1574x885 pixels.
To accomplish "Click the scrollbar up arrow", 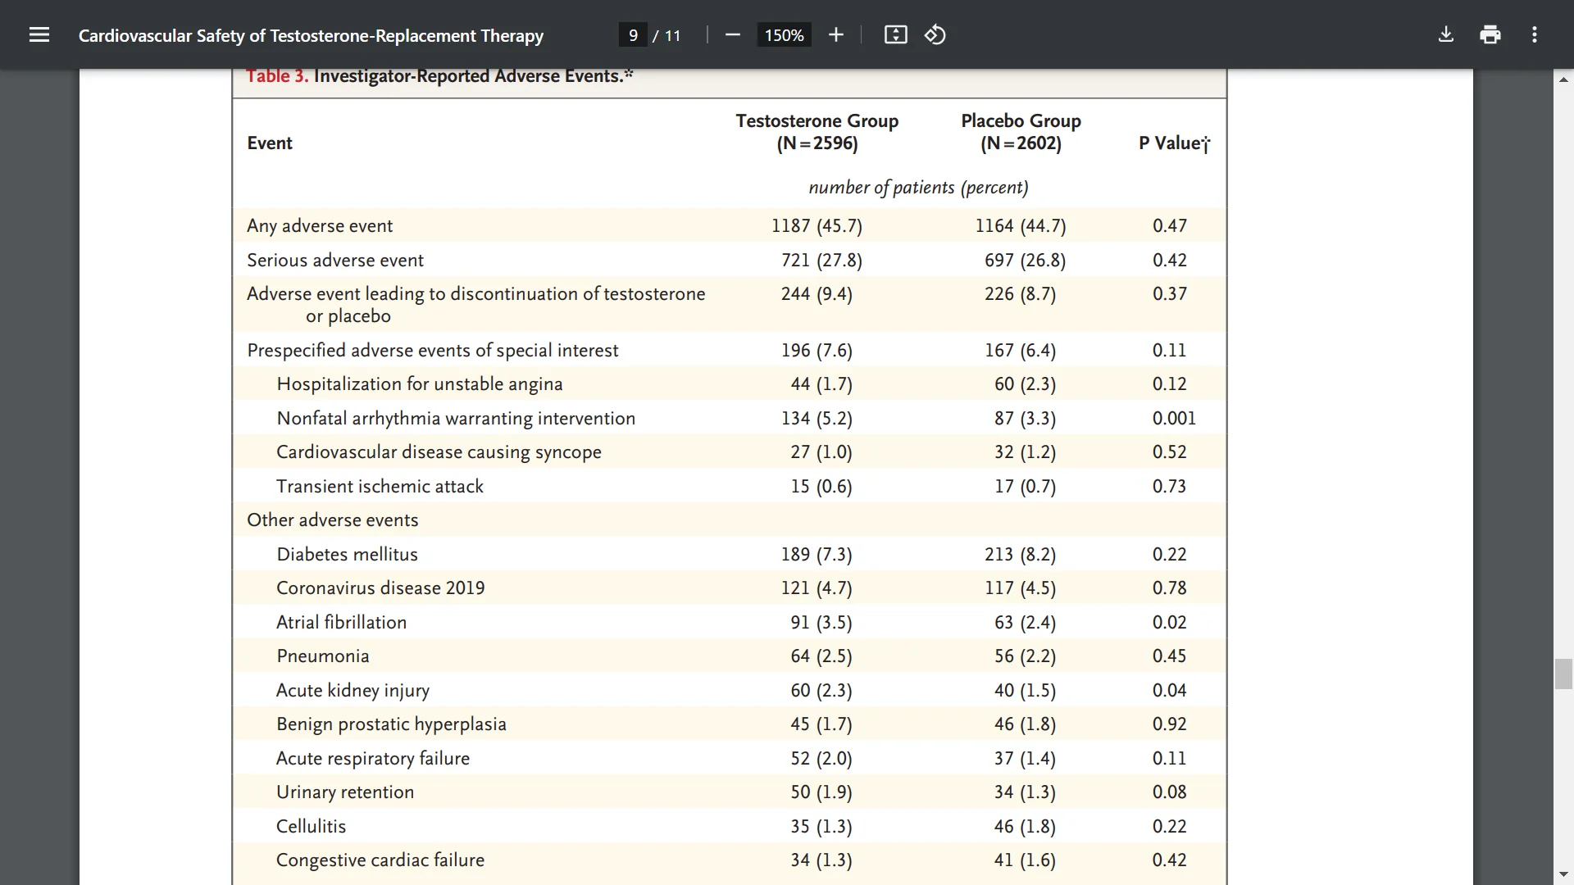I will (1563, 79).
